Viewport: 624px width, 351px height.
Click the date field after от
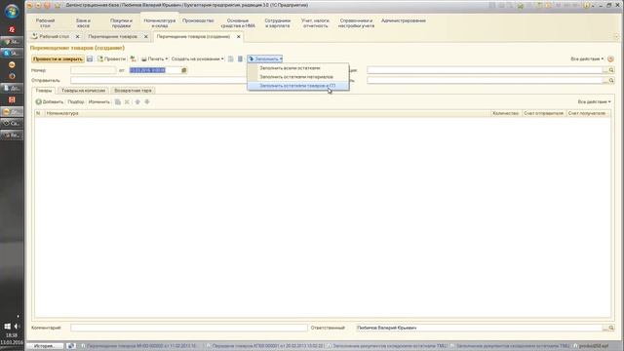(154, 70)
